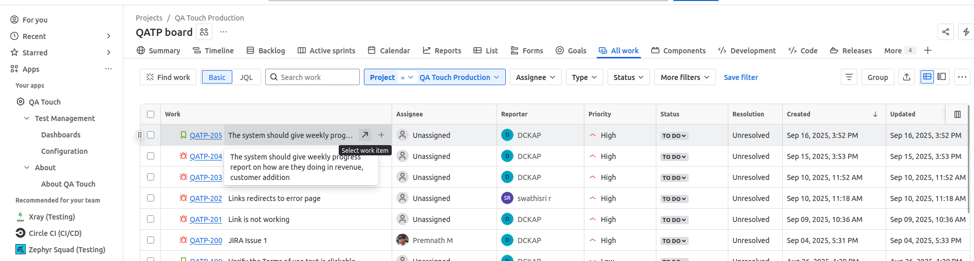Expand the Recent menu chevron
The image size is (974, 261).
click(x=108, y=36)
